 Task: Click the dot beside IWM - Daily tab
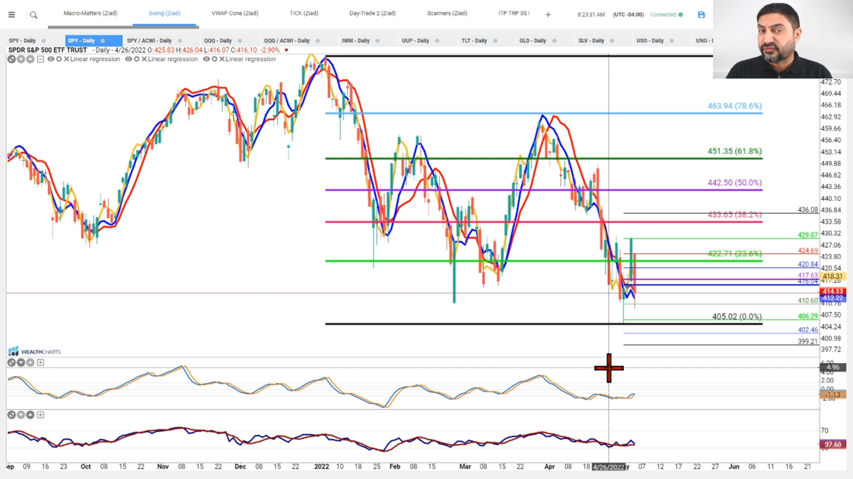click(x=378, y=41)
